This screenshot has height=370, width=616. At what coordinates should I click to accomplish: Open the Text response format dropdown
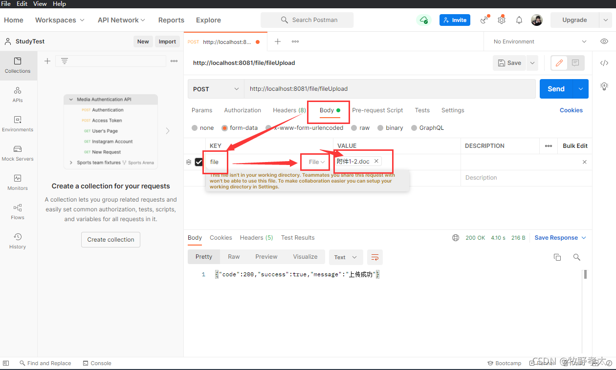pos(346,257)
